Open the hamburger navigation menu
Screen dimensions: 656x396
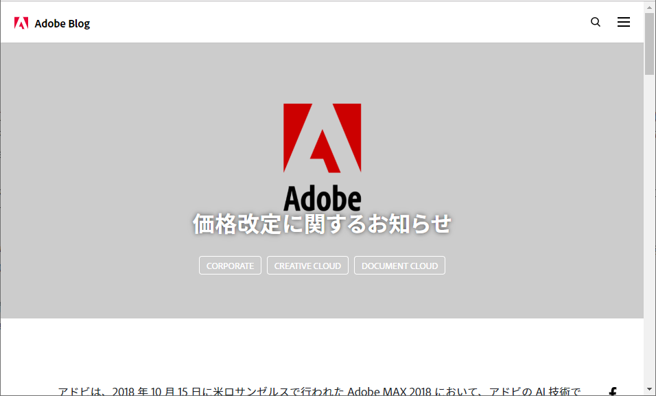(624, 21)
